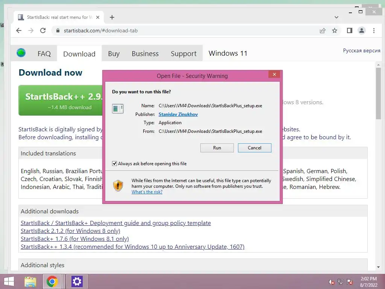Cancel the security warning dialog
The image size is (385, 289).
[255, 148]
